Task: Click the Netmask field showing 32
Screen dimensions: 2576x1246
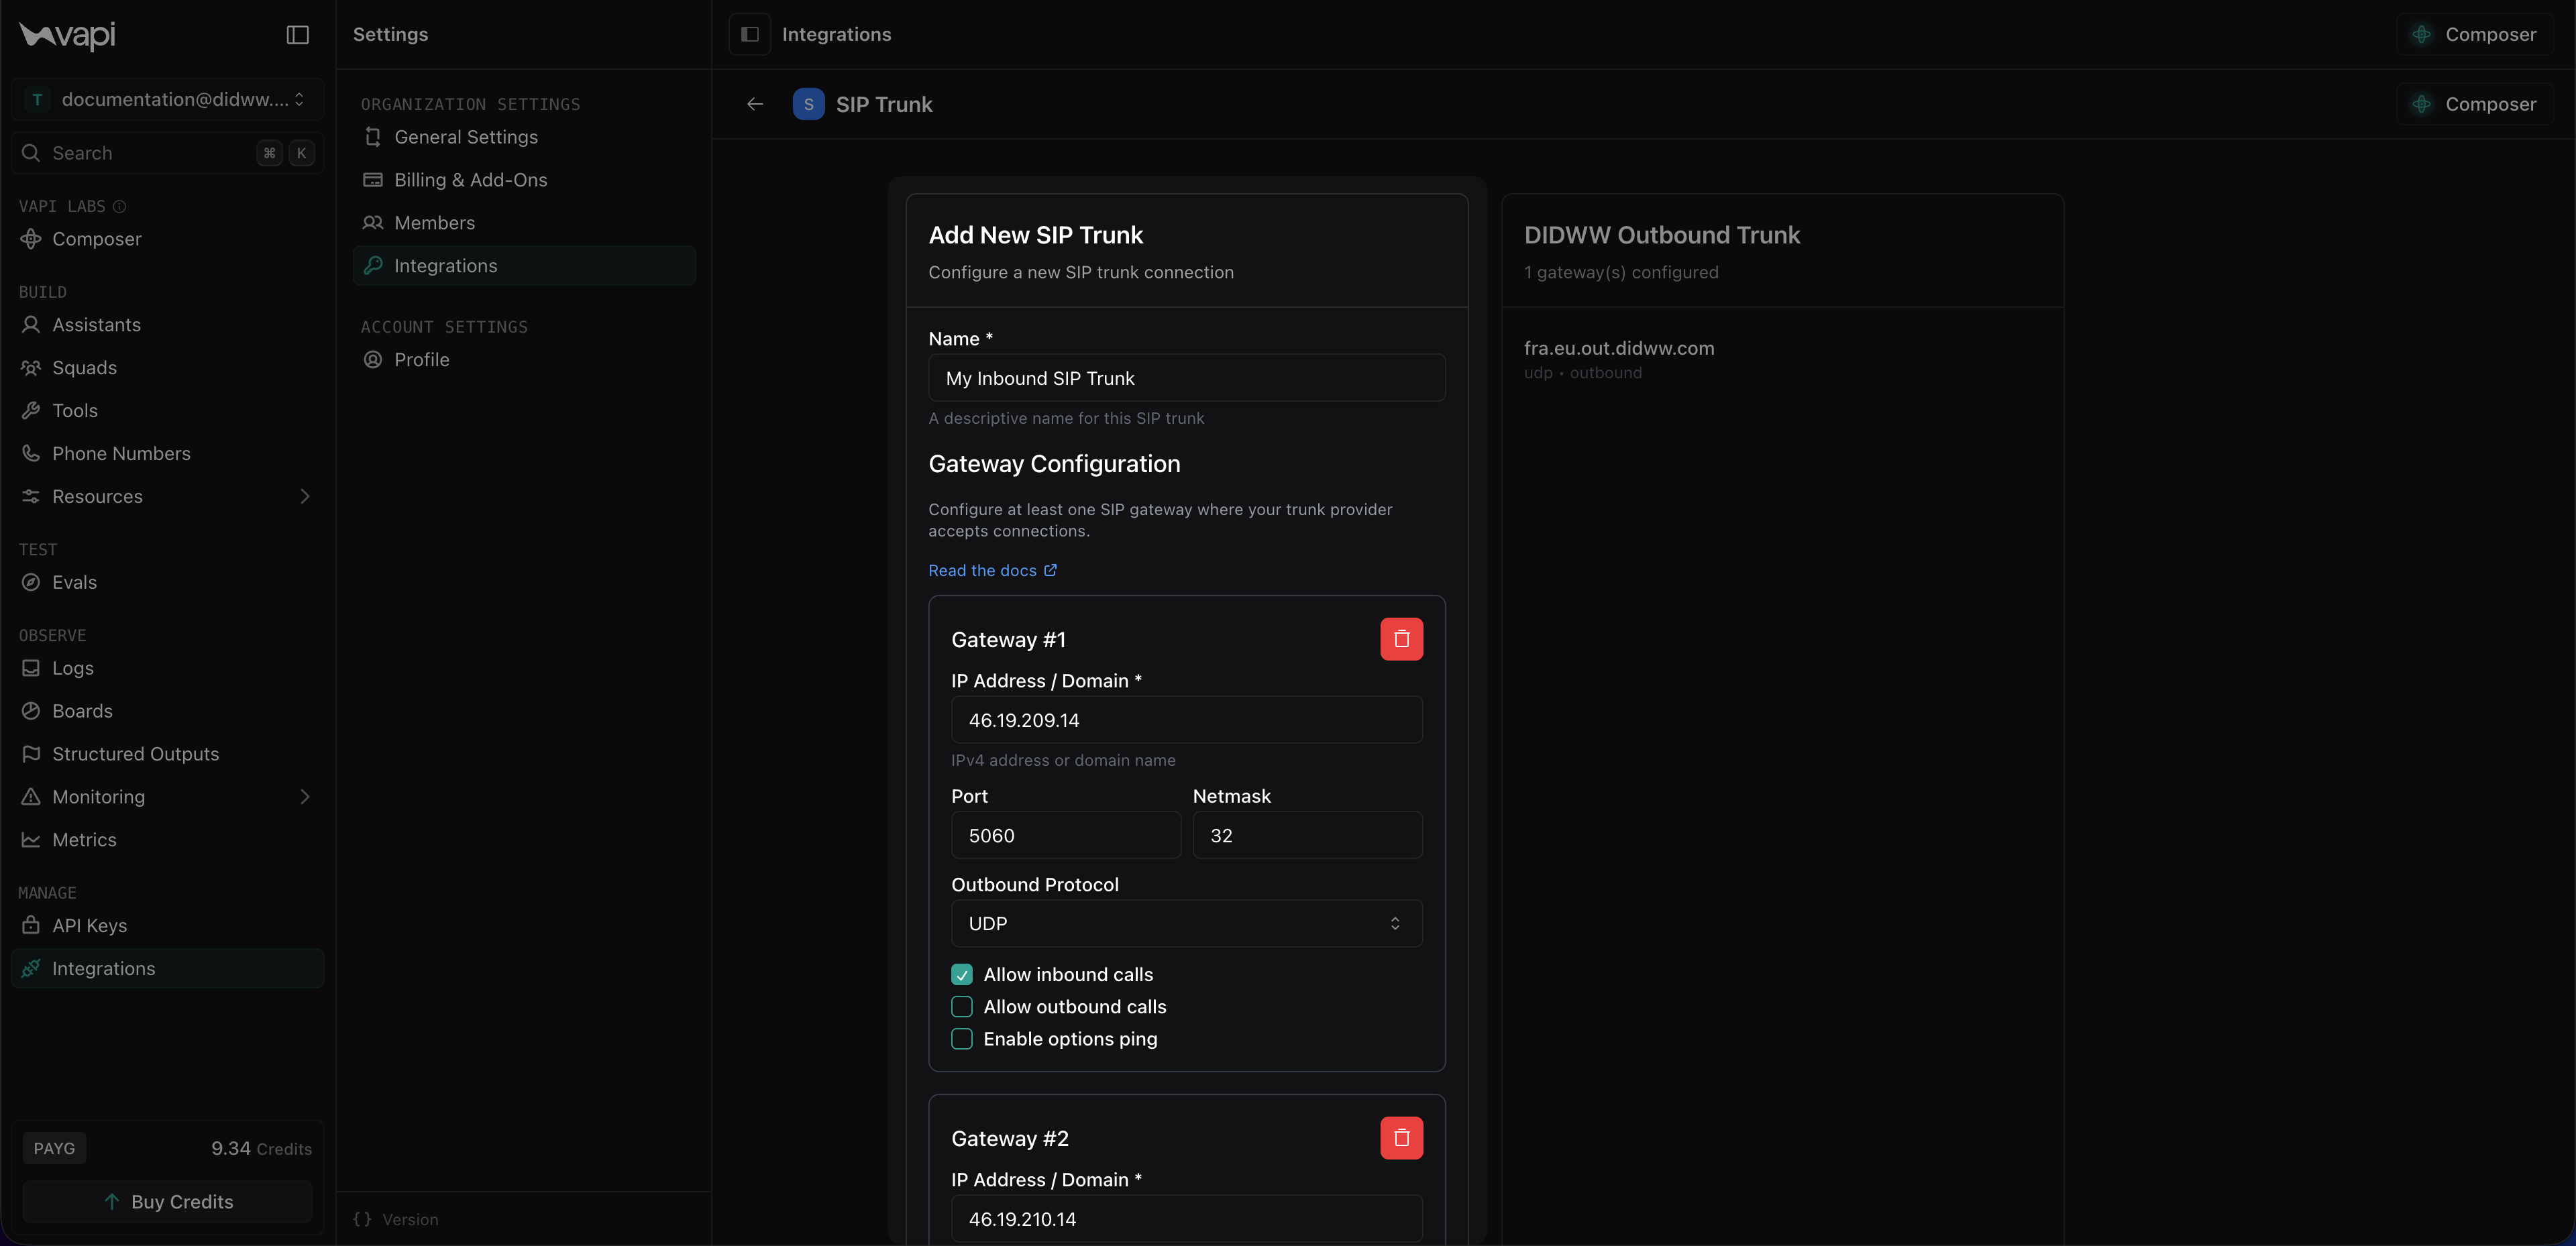Action: coord(1307,835)
